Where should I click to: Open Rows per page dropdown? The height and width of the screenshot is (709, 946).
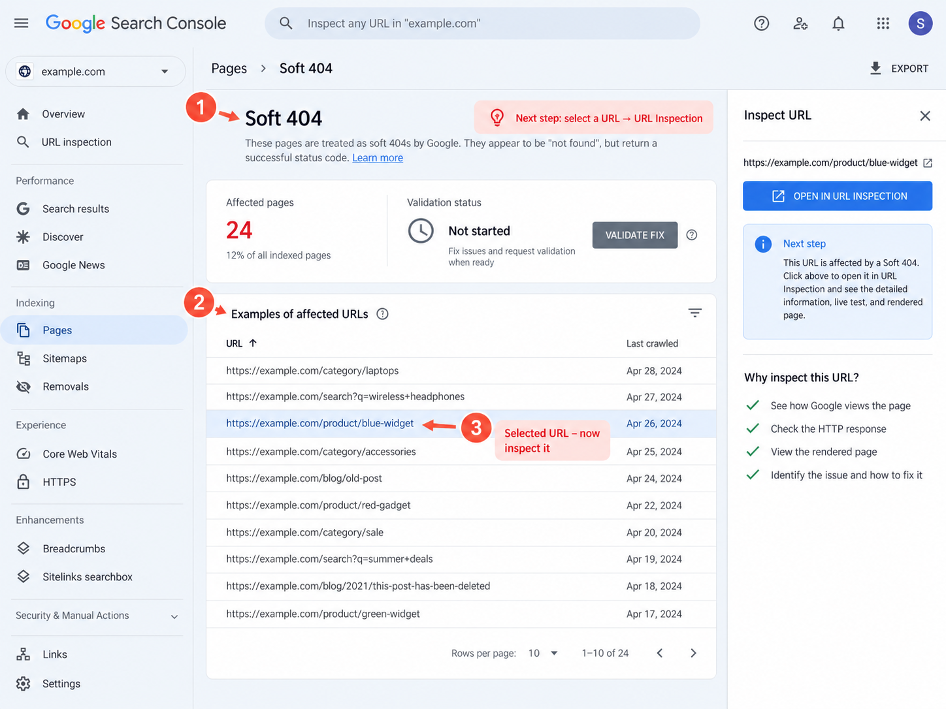pos(543,654)
